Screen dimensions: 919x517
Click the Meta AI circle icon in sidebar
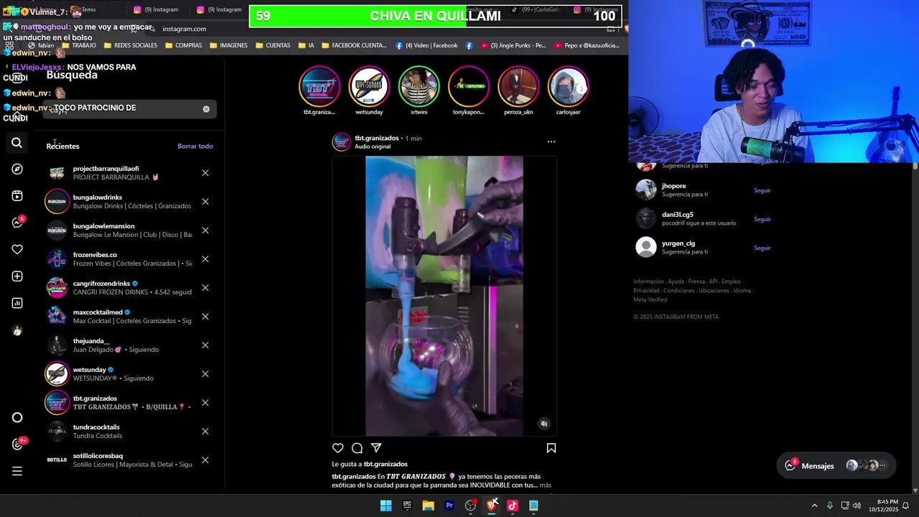(x=17, y=418)
